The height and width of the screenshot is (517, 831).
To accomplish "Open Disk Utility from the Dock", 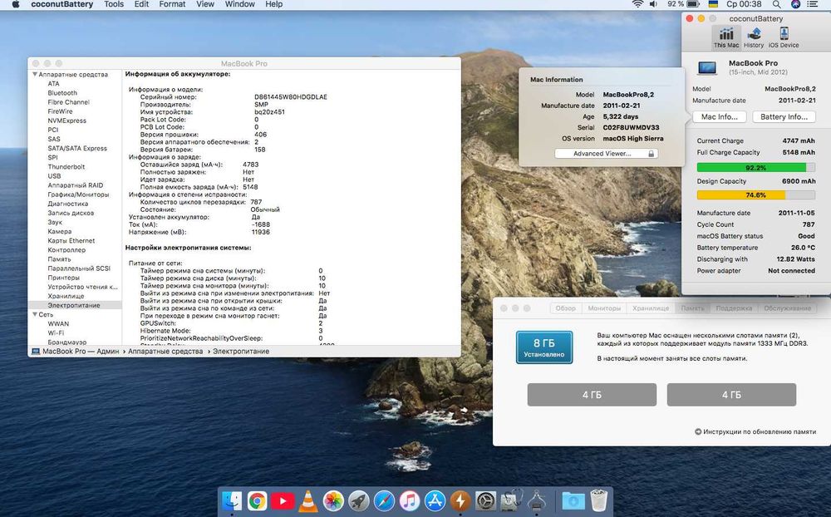I will (x=511, y=500).
